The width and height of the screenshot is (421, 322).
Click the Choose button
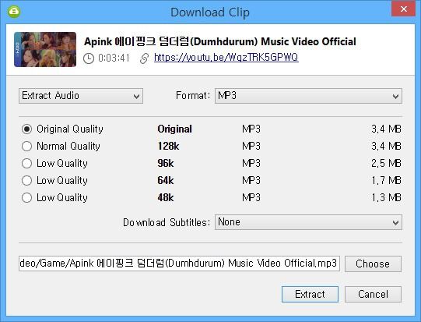pos(373,264)
